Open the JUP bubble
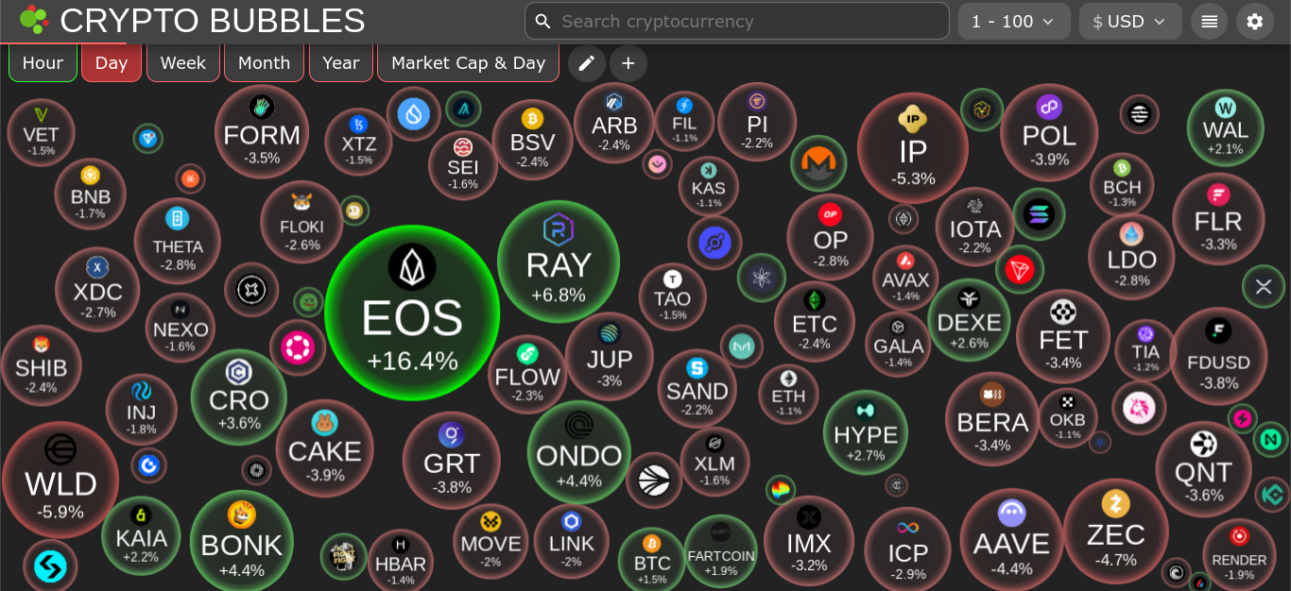Image resolution: width=1291 pixels, height=591 pixels. pyautogui.click(x=610, y=357)
